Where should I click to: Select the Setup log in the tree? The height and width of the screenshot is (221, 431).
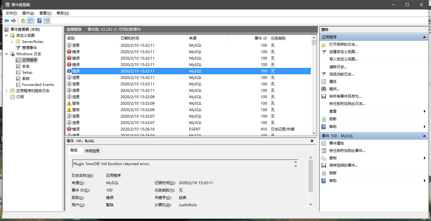point(26,72)
